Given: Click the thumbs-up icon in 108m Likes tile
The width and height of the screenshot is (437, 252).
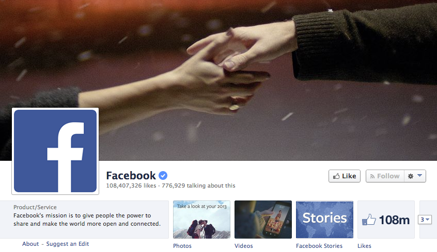Looking at the screenshot, I should tap(369, 220).
